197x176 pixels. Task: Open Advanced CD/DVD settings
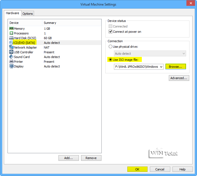pos(179,78)
